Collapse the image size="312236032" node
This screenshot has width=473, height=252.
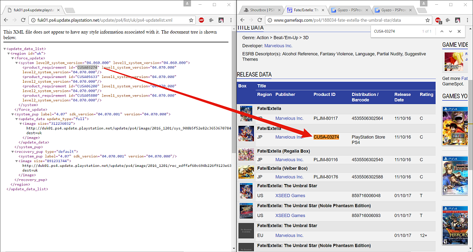point(20,123)
